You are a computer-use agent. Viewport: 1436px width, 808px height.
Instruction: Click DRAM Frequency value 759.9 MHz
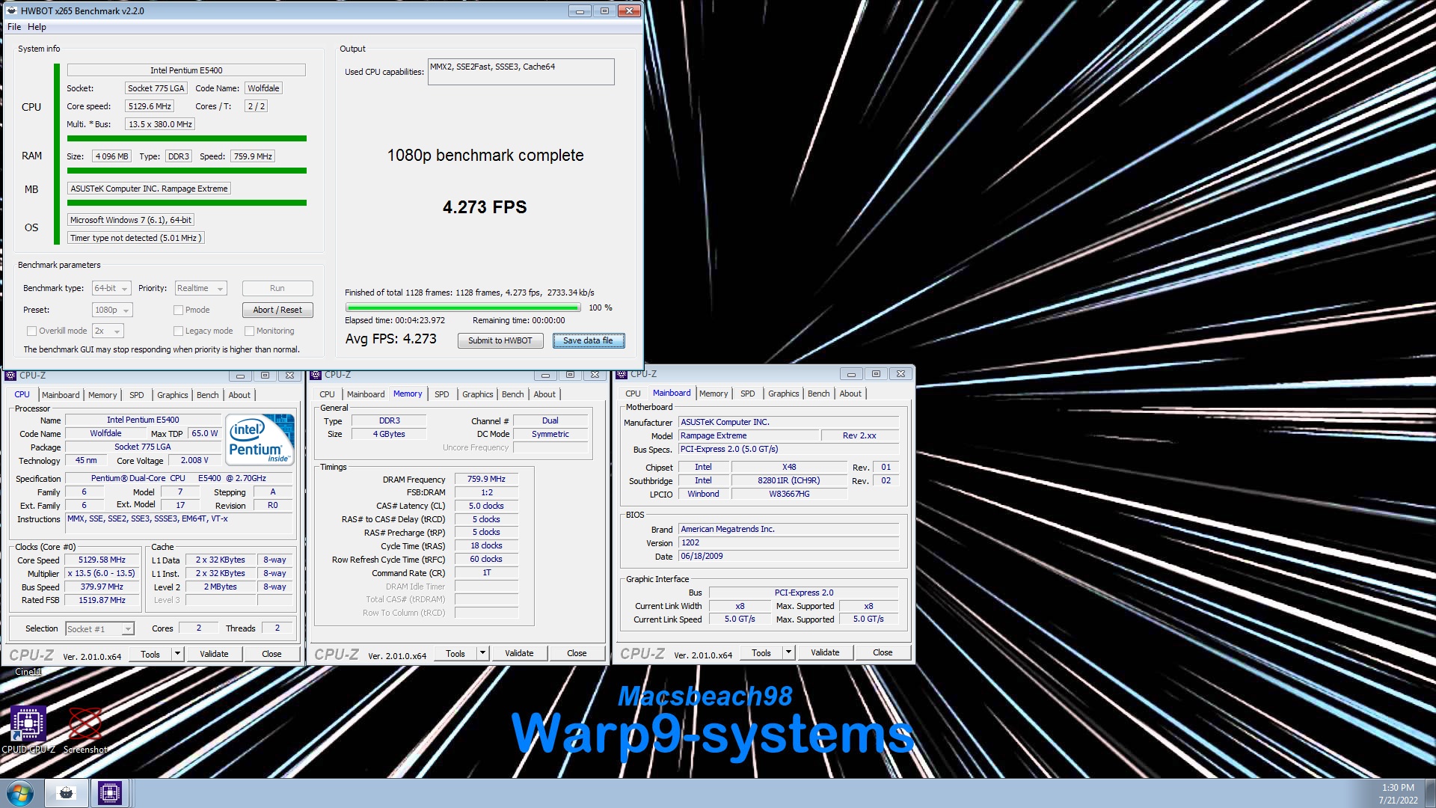(486, 479)
